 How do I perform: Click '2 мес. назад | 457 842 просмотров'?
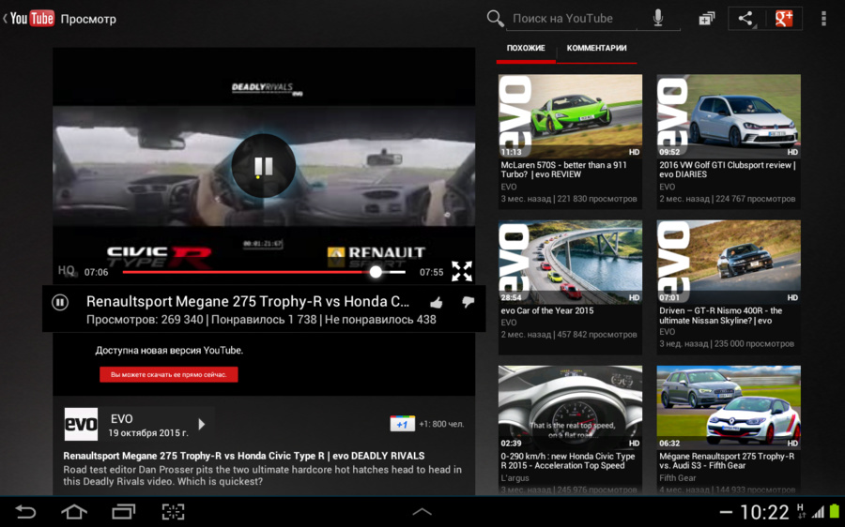coord(569,334)
